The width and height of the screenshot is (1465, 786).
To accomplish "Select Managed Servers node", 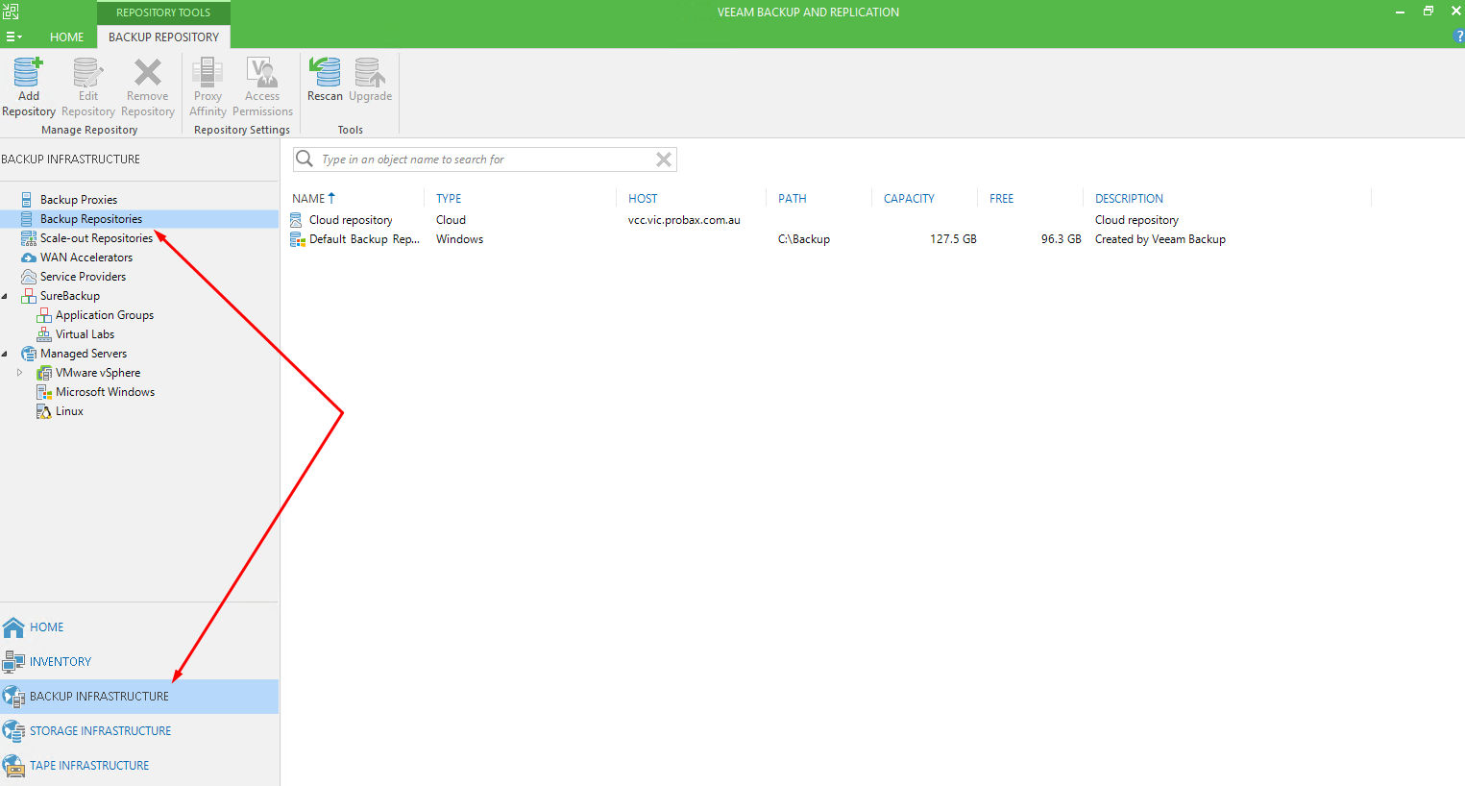I will click(x=84, y=354).
